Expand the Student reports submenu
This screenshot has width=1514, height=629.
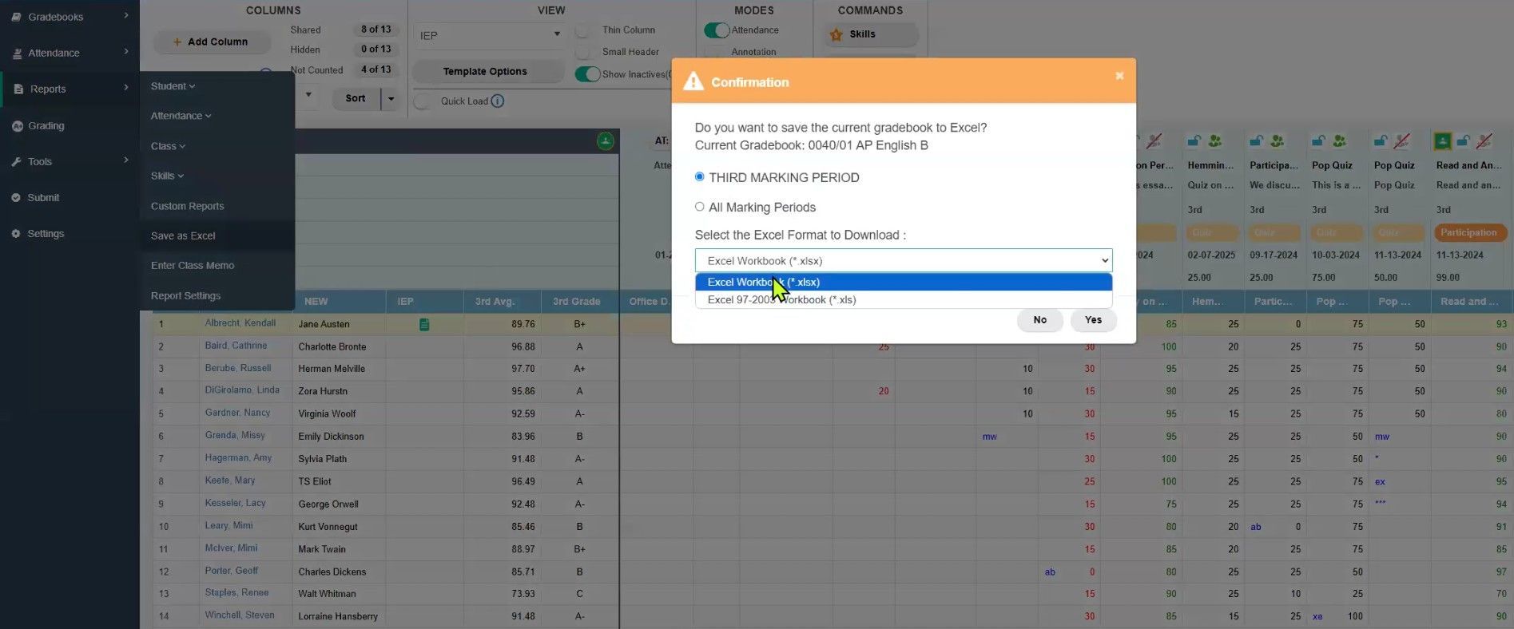point(173,86)
